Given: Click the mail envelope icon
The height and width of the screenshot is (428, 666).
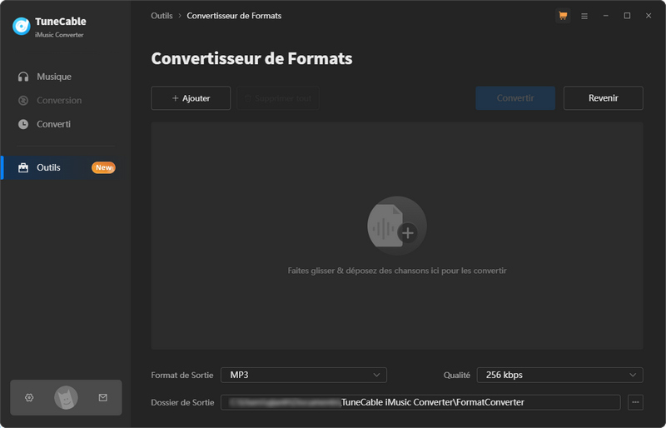Looking at the screenshot, I should click(x=103, y=398).
